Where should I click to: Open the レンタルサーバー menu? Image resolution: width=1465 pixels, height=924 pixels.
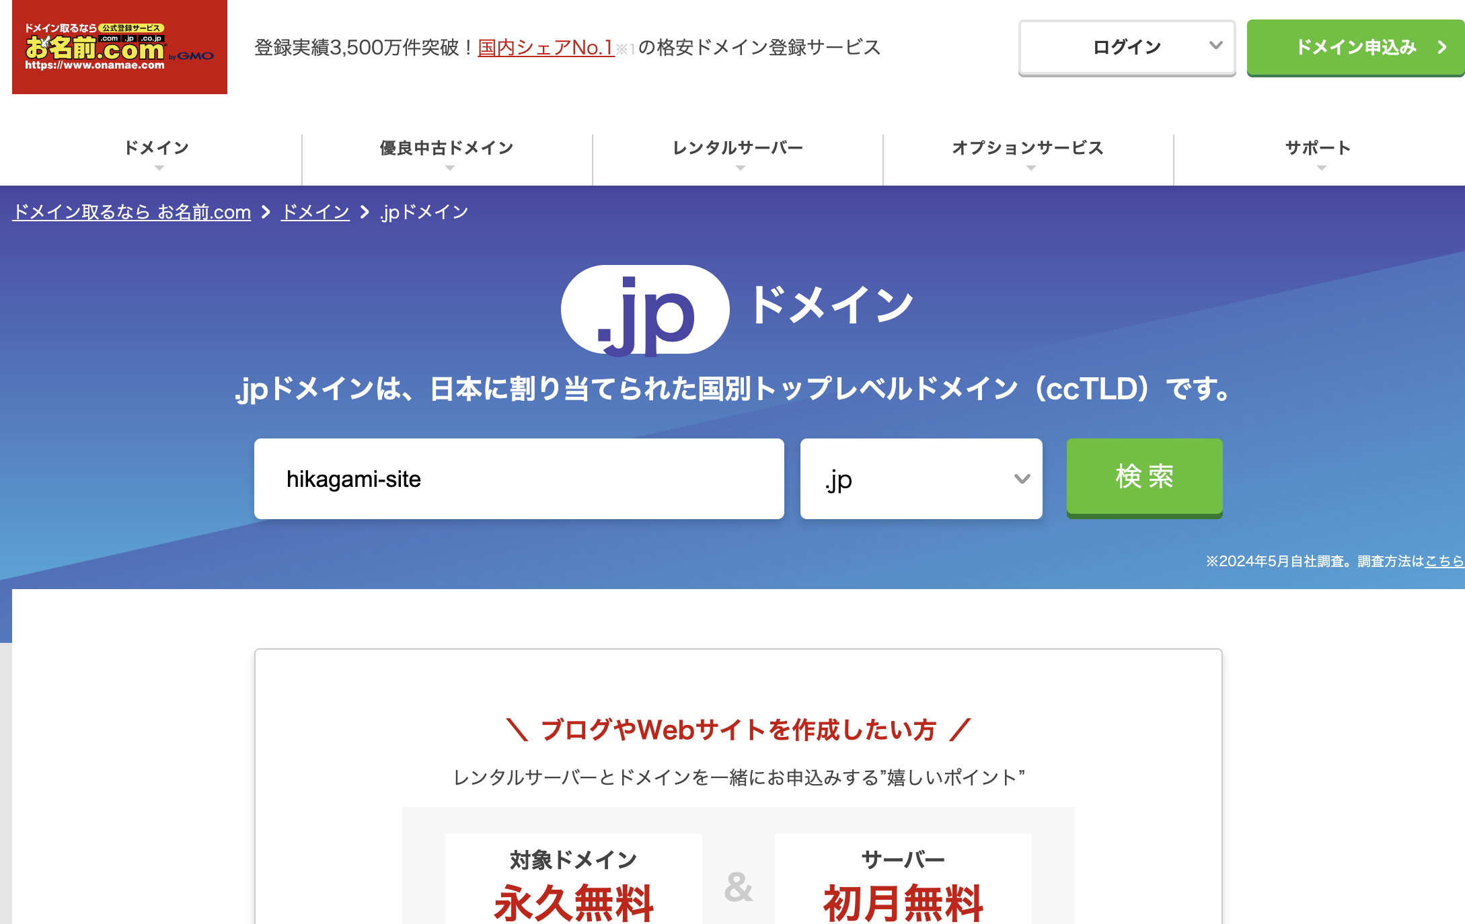pos(737,149)
